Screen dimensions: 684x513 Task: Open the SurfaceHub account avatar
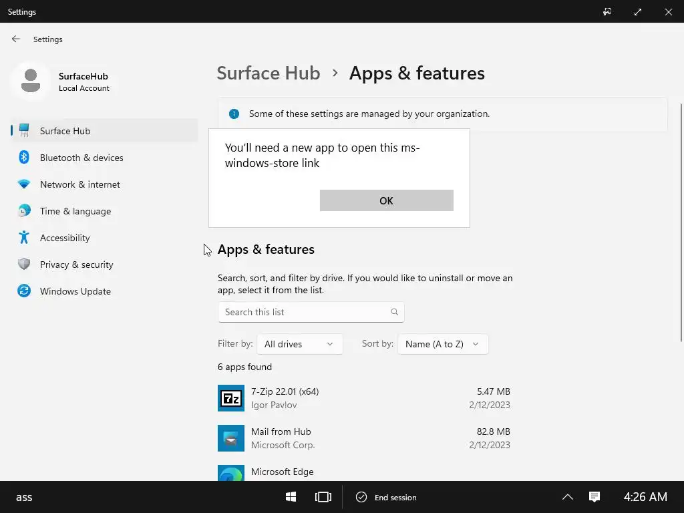pos(31,81)
